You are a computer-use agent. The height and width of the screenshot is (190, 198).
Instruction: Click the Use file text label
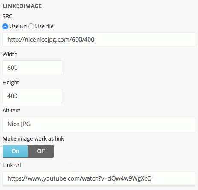click(x=44, y=26)
